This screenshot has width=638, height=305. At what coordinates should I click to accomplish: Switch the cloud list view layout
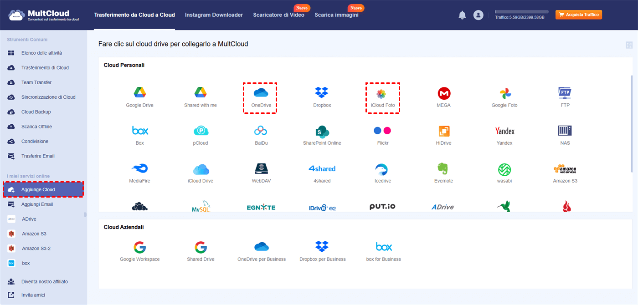coord(629,45)
